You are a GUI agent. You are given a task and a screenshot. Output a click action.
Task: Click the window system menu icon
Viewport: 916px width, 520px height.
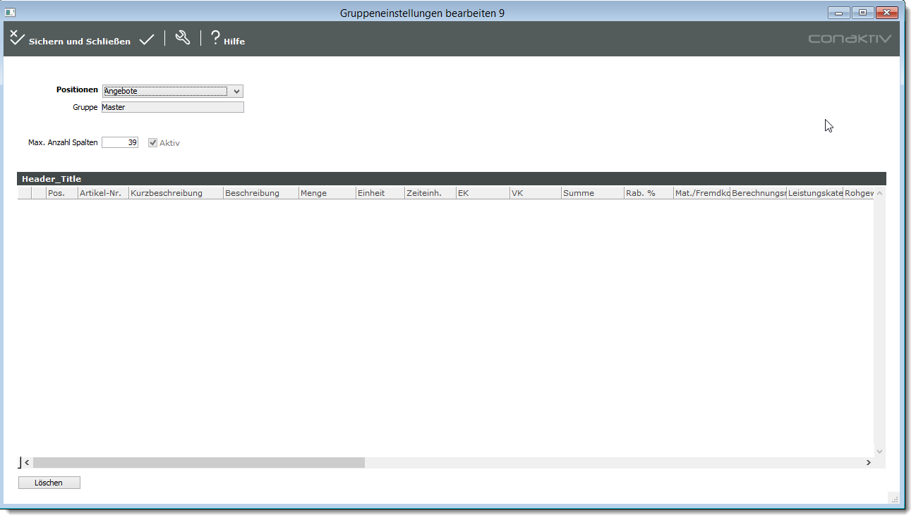coord(11,13)
